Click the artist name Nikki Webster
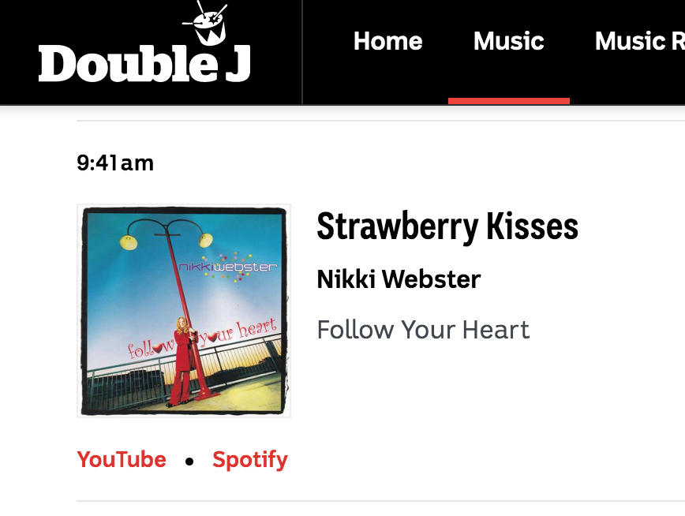Viewport: 685px width, 516px height. point(399,279)
